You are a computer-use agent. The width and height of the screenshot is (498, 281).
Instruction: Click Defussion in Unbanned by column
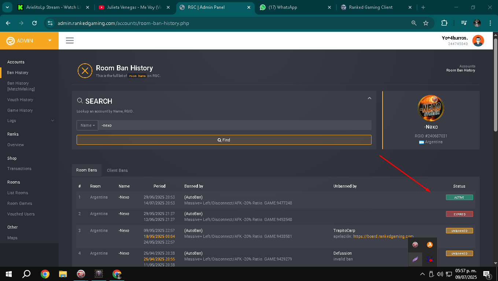coord(343,253)
